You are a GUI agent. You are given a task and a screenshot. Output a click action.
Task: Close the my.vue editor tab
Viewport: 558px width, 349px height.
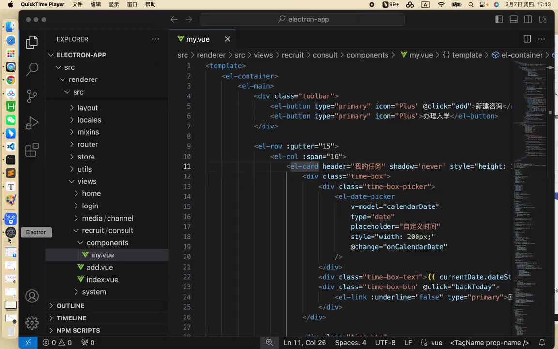point(227,39)
